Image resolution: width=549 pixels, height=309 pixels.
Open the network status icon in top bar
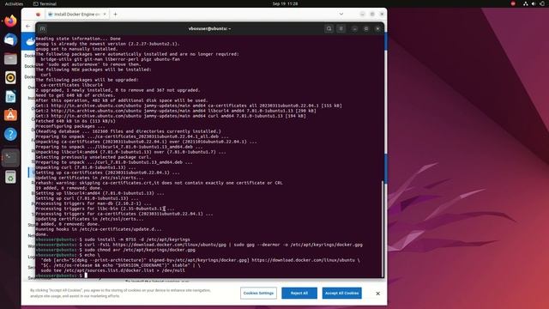pyautogui.click(x=525, y=3)
